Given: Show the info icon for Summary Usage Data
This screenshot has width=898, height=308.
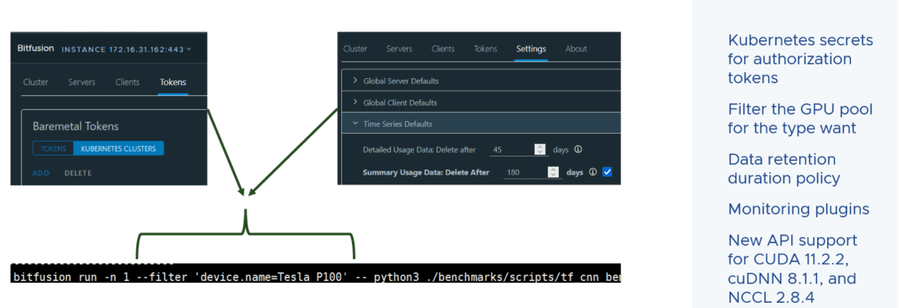Looking at the screenshot, I should click(592, 172).
